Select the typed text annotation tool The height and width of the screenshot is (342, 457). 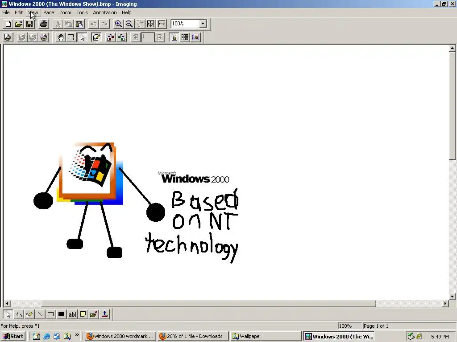point(72,314)
